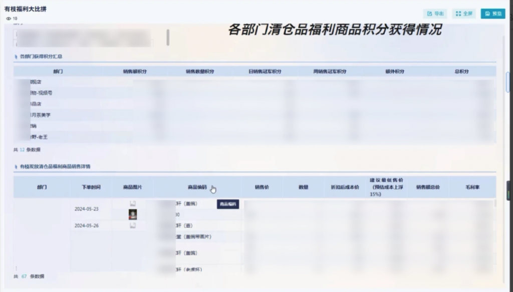Click the eye view-count icon under the title
The image size is (513, 292).
pyautogui.click(x=9, y=18)
